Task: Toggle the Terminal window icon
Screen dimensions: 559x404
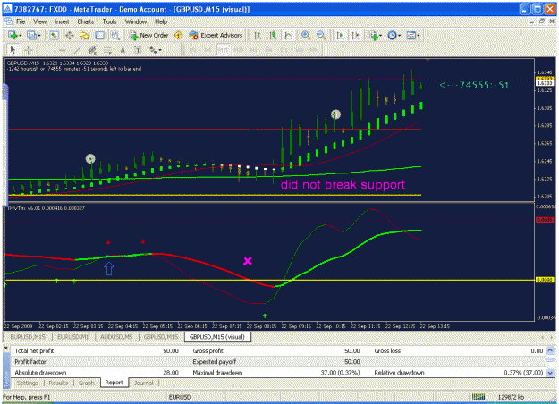Action: (x=100, y=35)
